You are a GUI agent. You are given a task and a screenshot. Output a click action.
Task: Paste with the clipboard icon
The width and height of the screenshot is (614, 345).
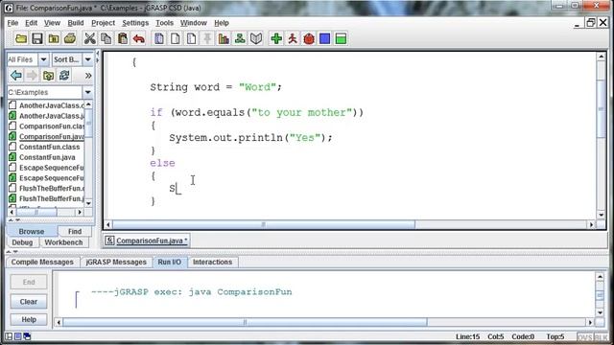pos(123,38)
